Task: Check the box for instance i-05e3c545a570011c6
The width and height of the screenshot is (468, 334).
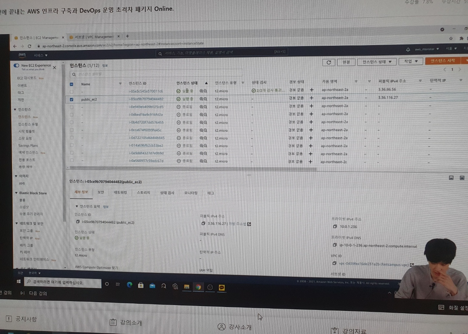Action: (72, 92)
